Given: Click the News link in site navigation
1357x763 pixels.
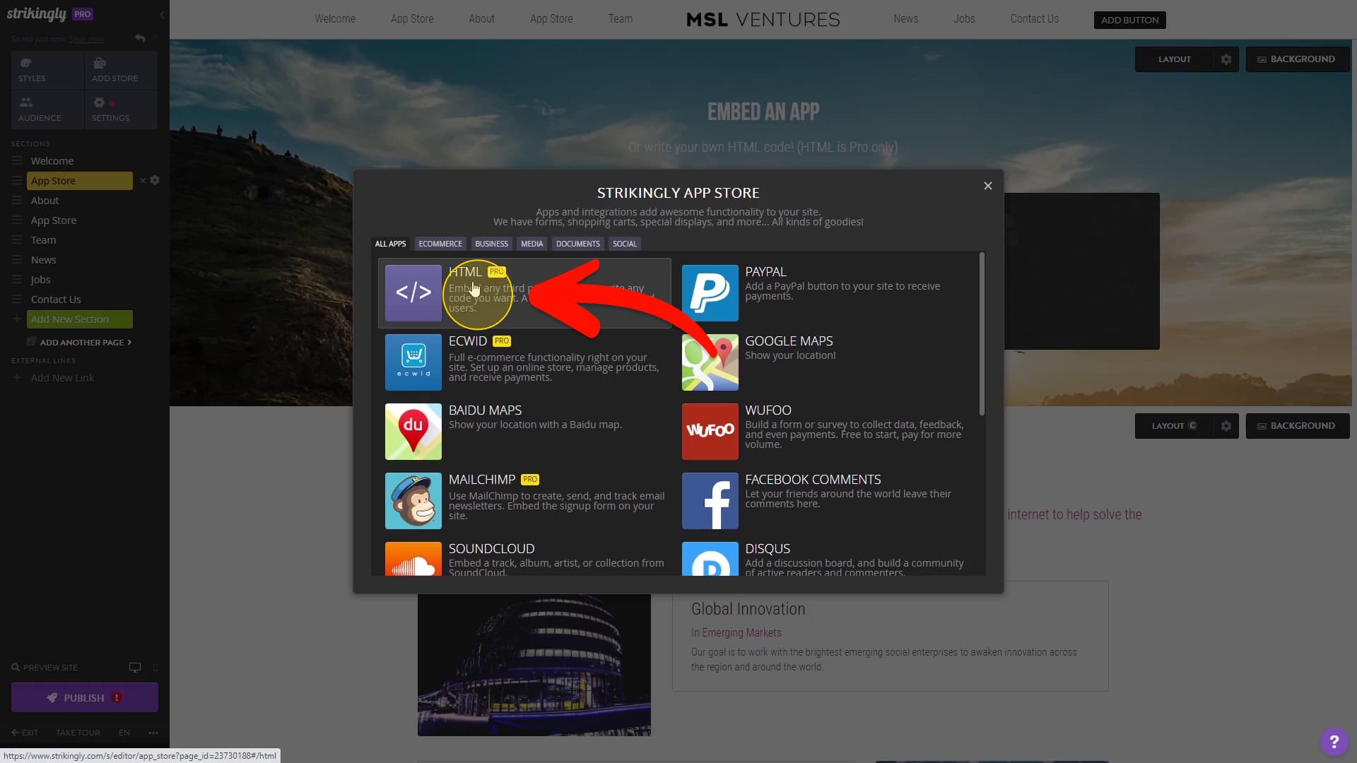Looking at the screenshot, I should point(905,19).
